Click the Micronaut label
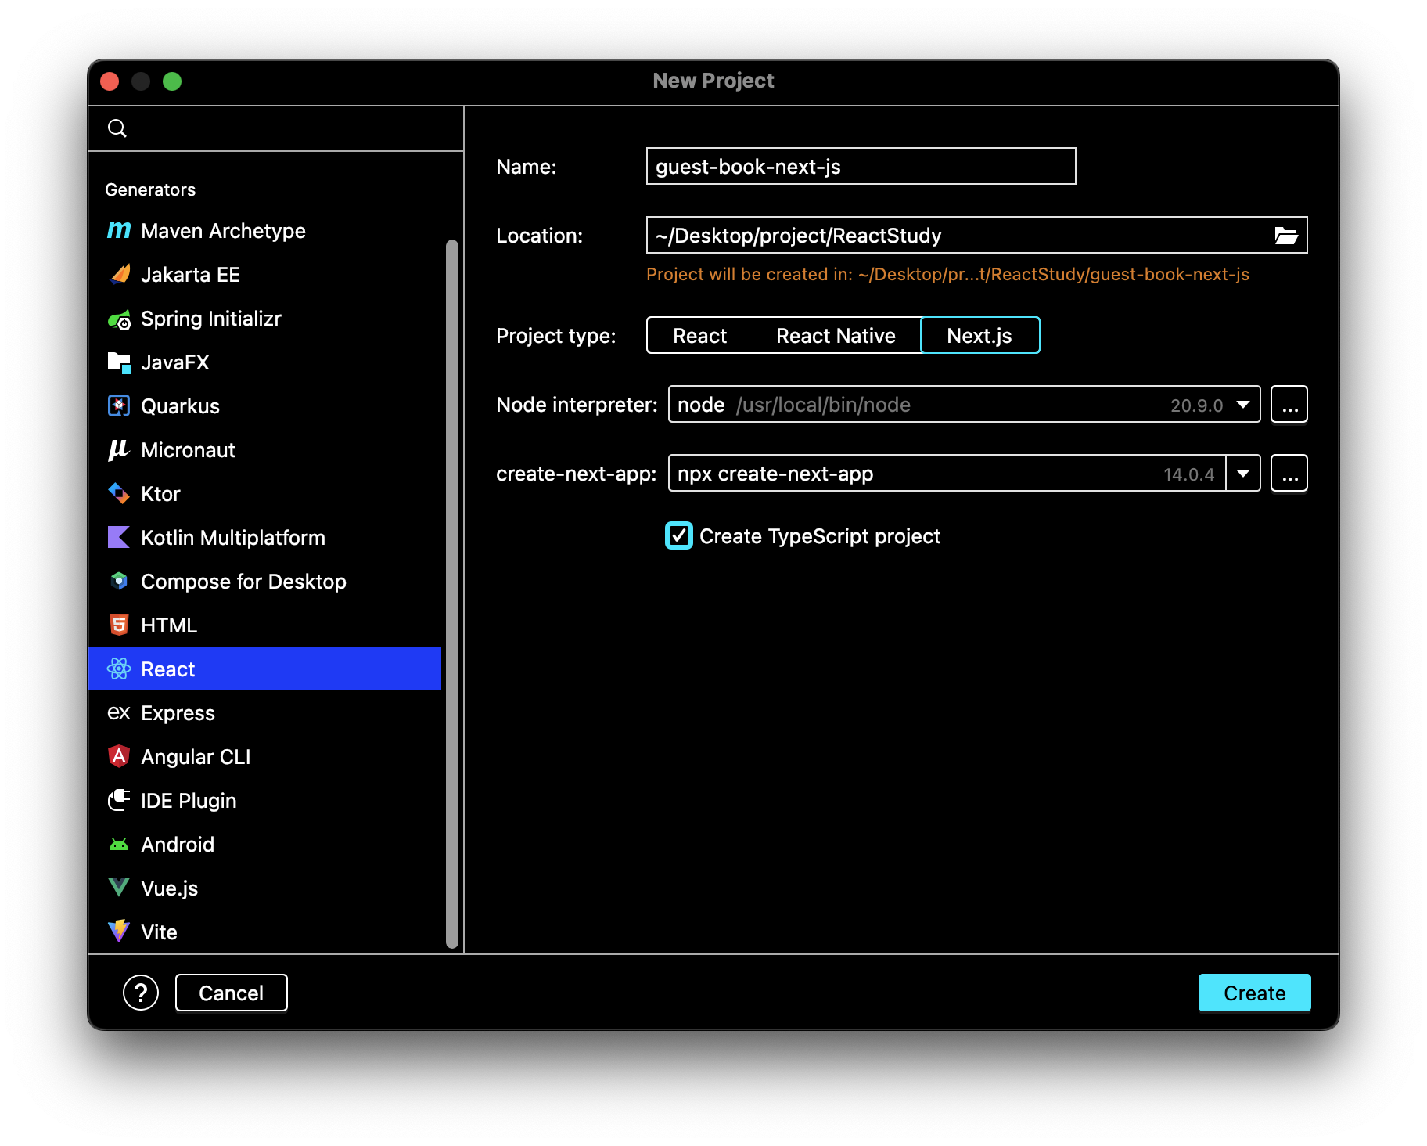This screenshot has height=1146, width=1427. tap(188, 450)
